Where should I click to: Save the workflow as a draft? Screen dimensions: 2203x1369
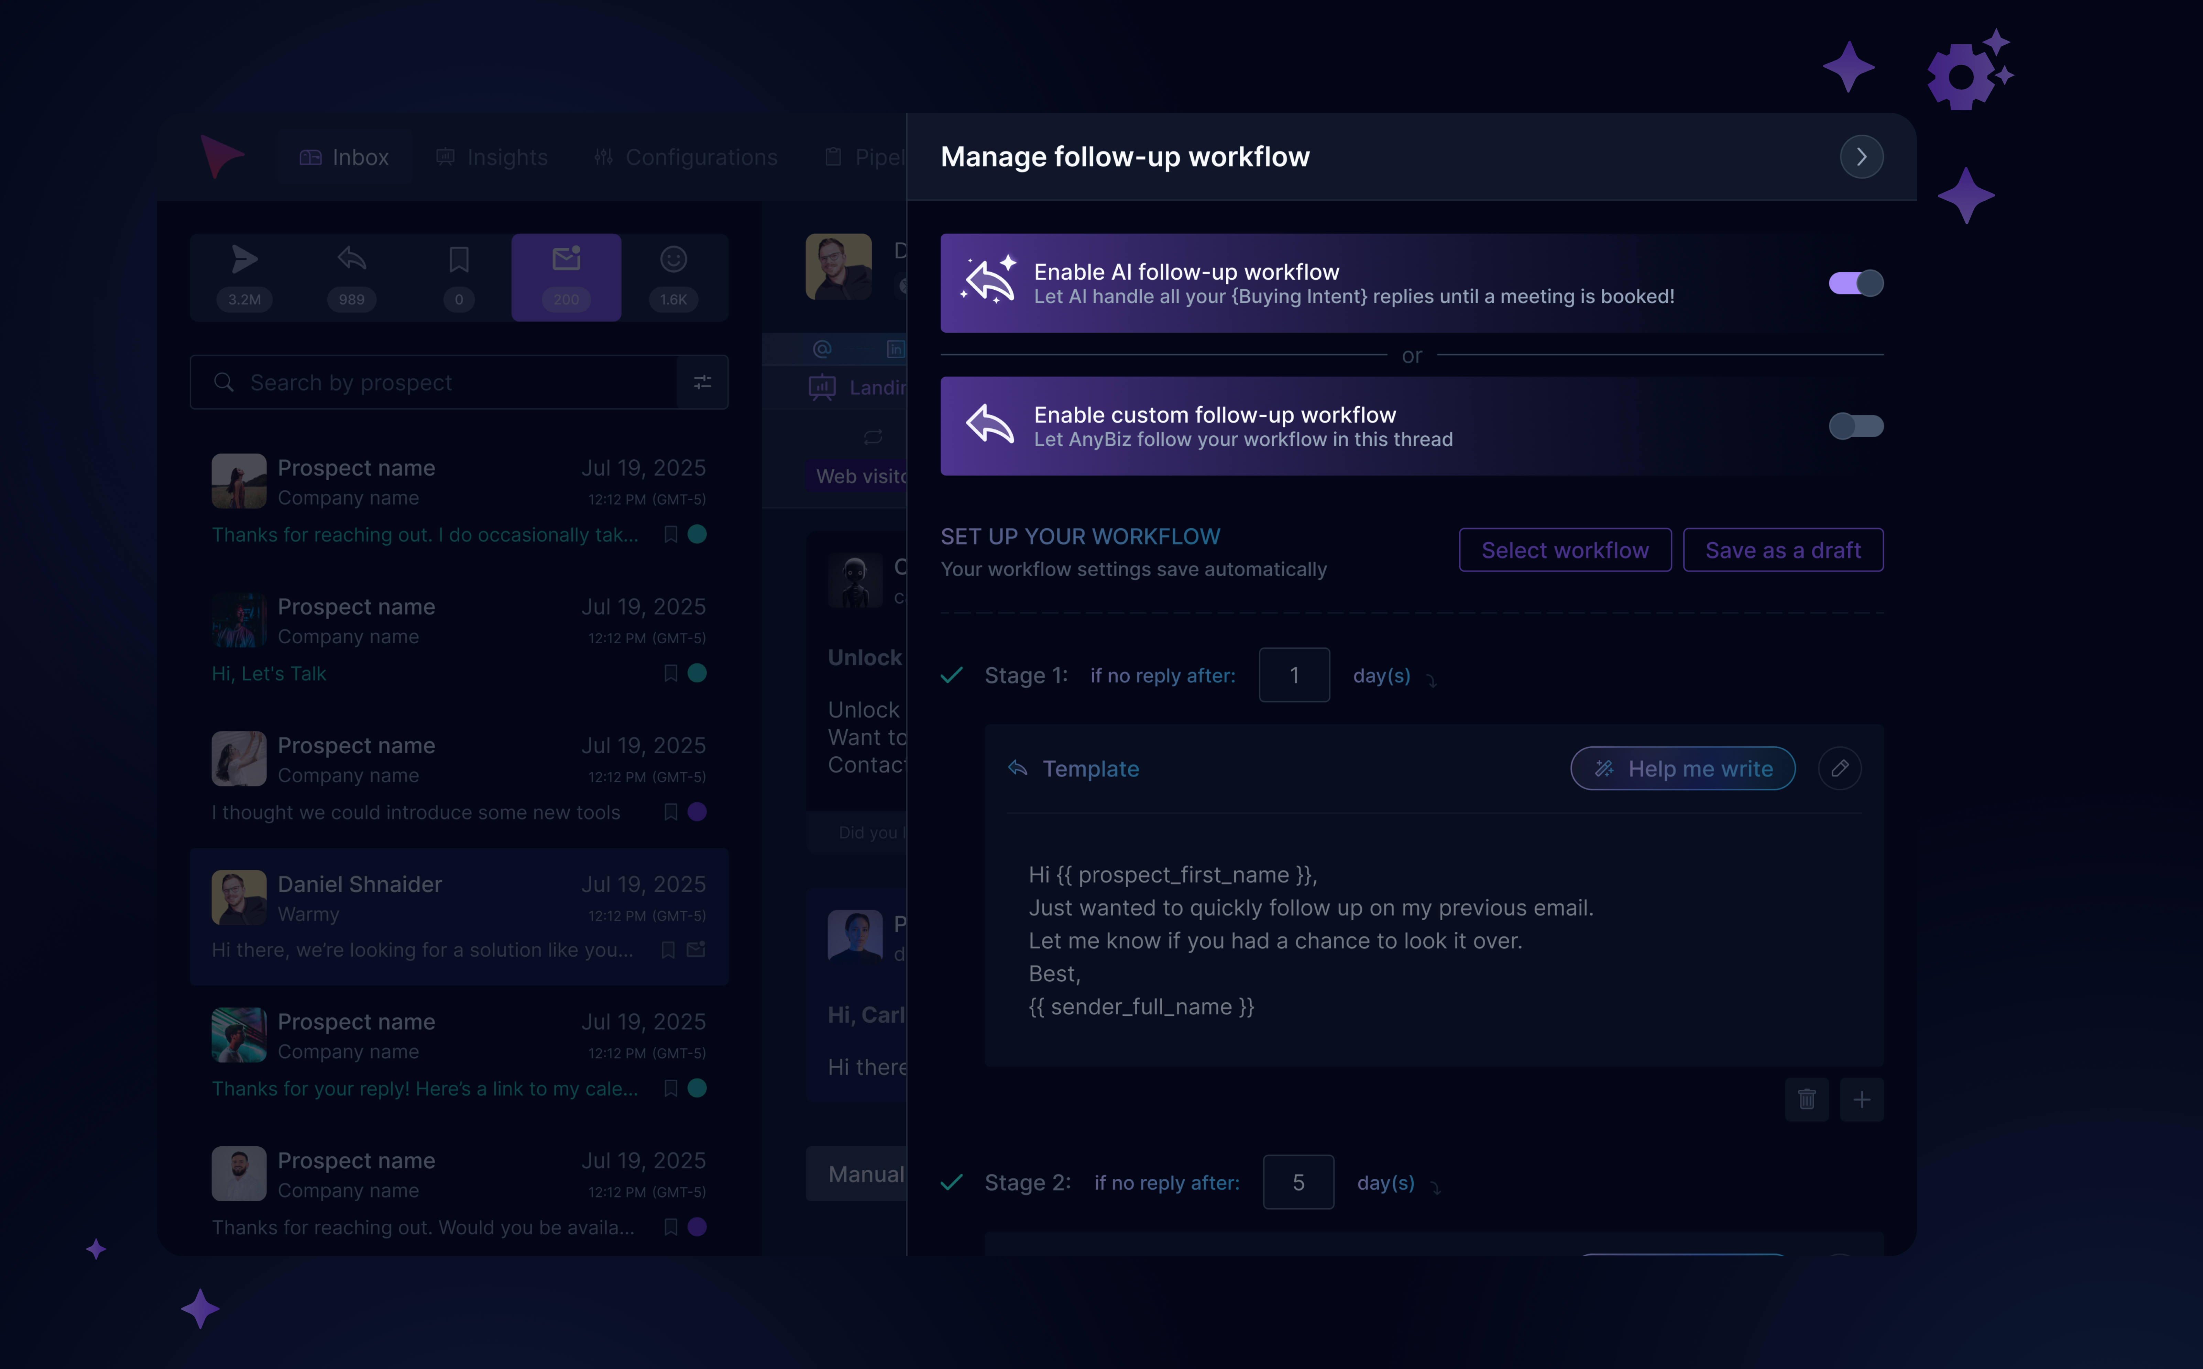point(1782,549)
